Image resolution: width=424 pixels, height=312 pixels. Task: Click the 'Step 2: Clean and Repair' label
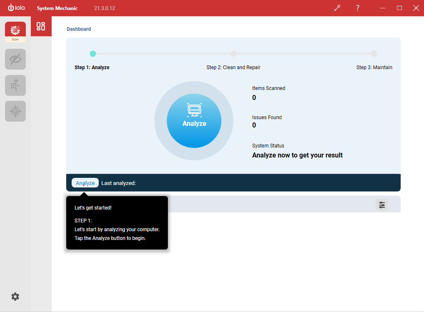(233, 67)
